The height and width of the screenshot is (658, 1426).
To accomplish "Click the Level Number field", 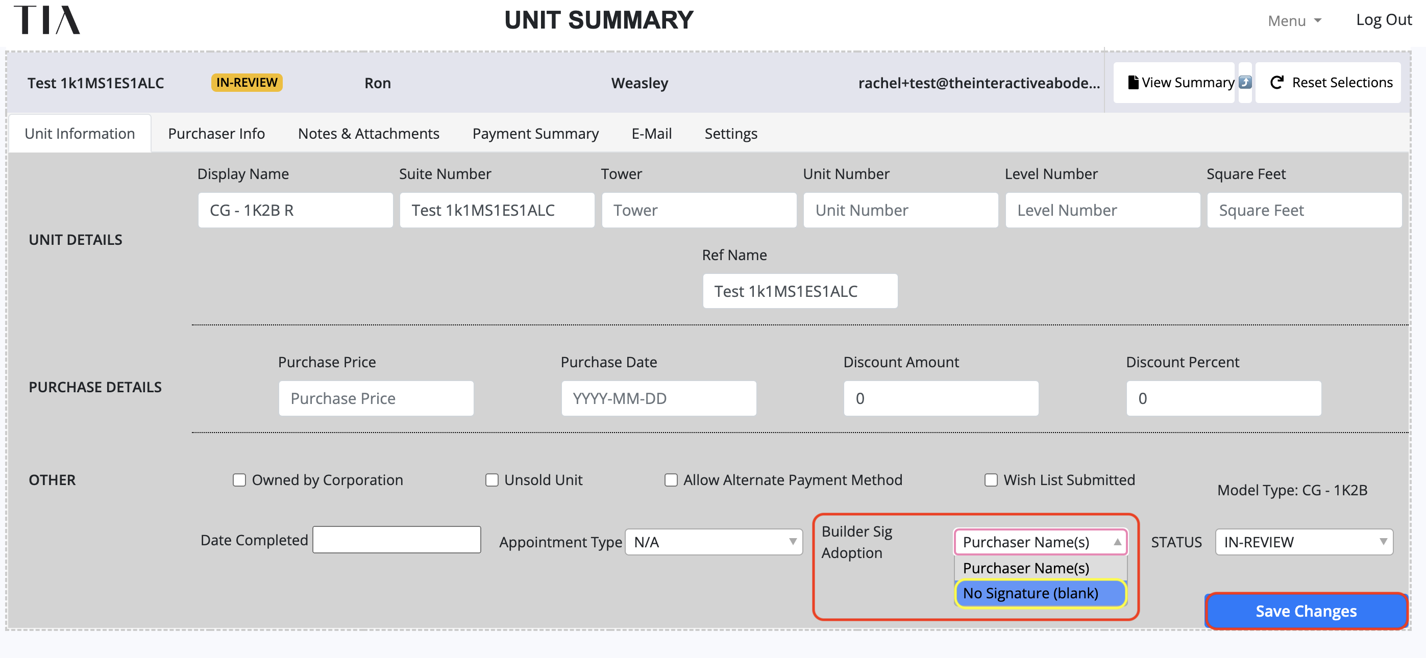I will click(1103, 210).
